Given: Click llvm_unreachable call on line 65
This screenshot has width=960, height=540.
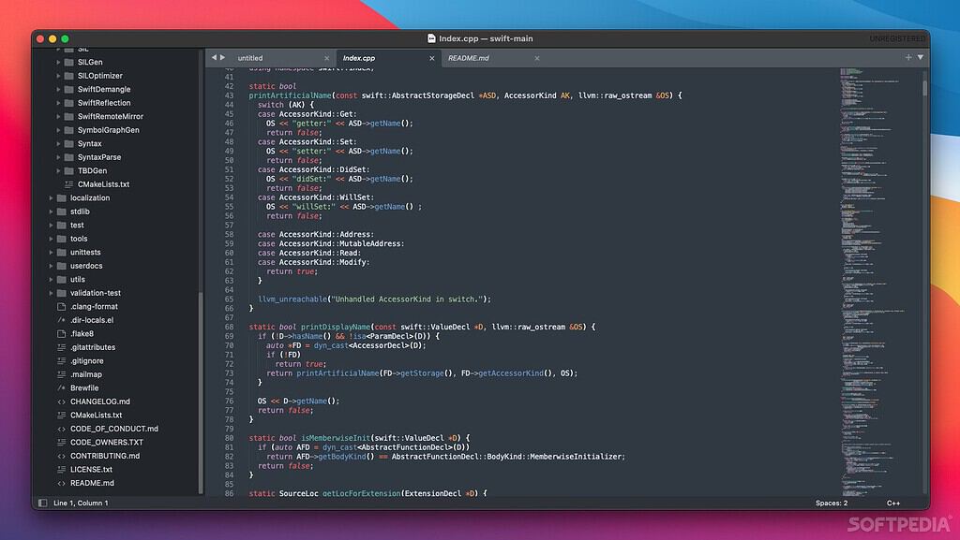Looking at the screenshot, I should [292, 299].
